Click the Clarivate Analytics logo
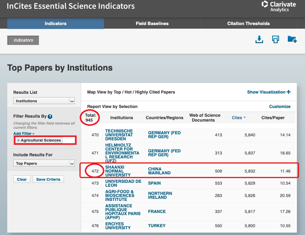 click(x=279, y=6)
